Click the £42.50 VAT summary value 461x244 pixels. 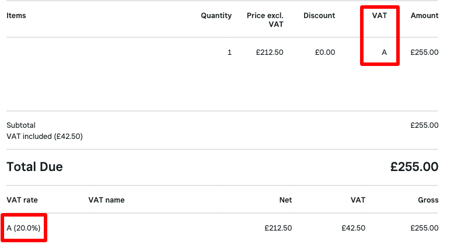(x=354, y=228)
